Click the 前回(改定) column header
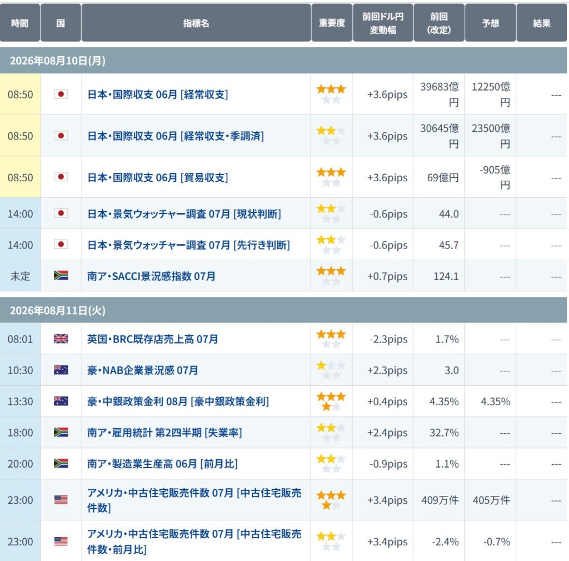The height and width of the screenshot is (561, 569). (x=439, y=23)
